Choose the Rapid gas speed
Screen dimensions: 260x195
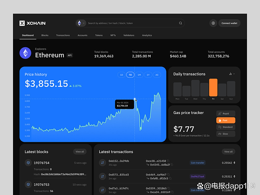(226, 113)
